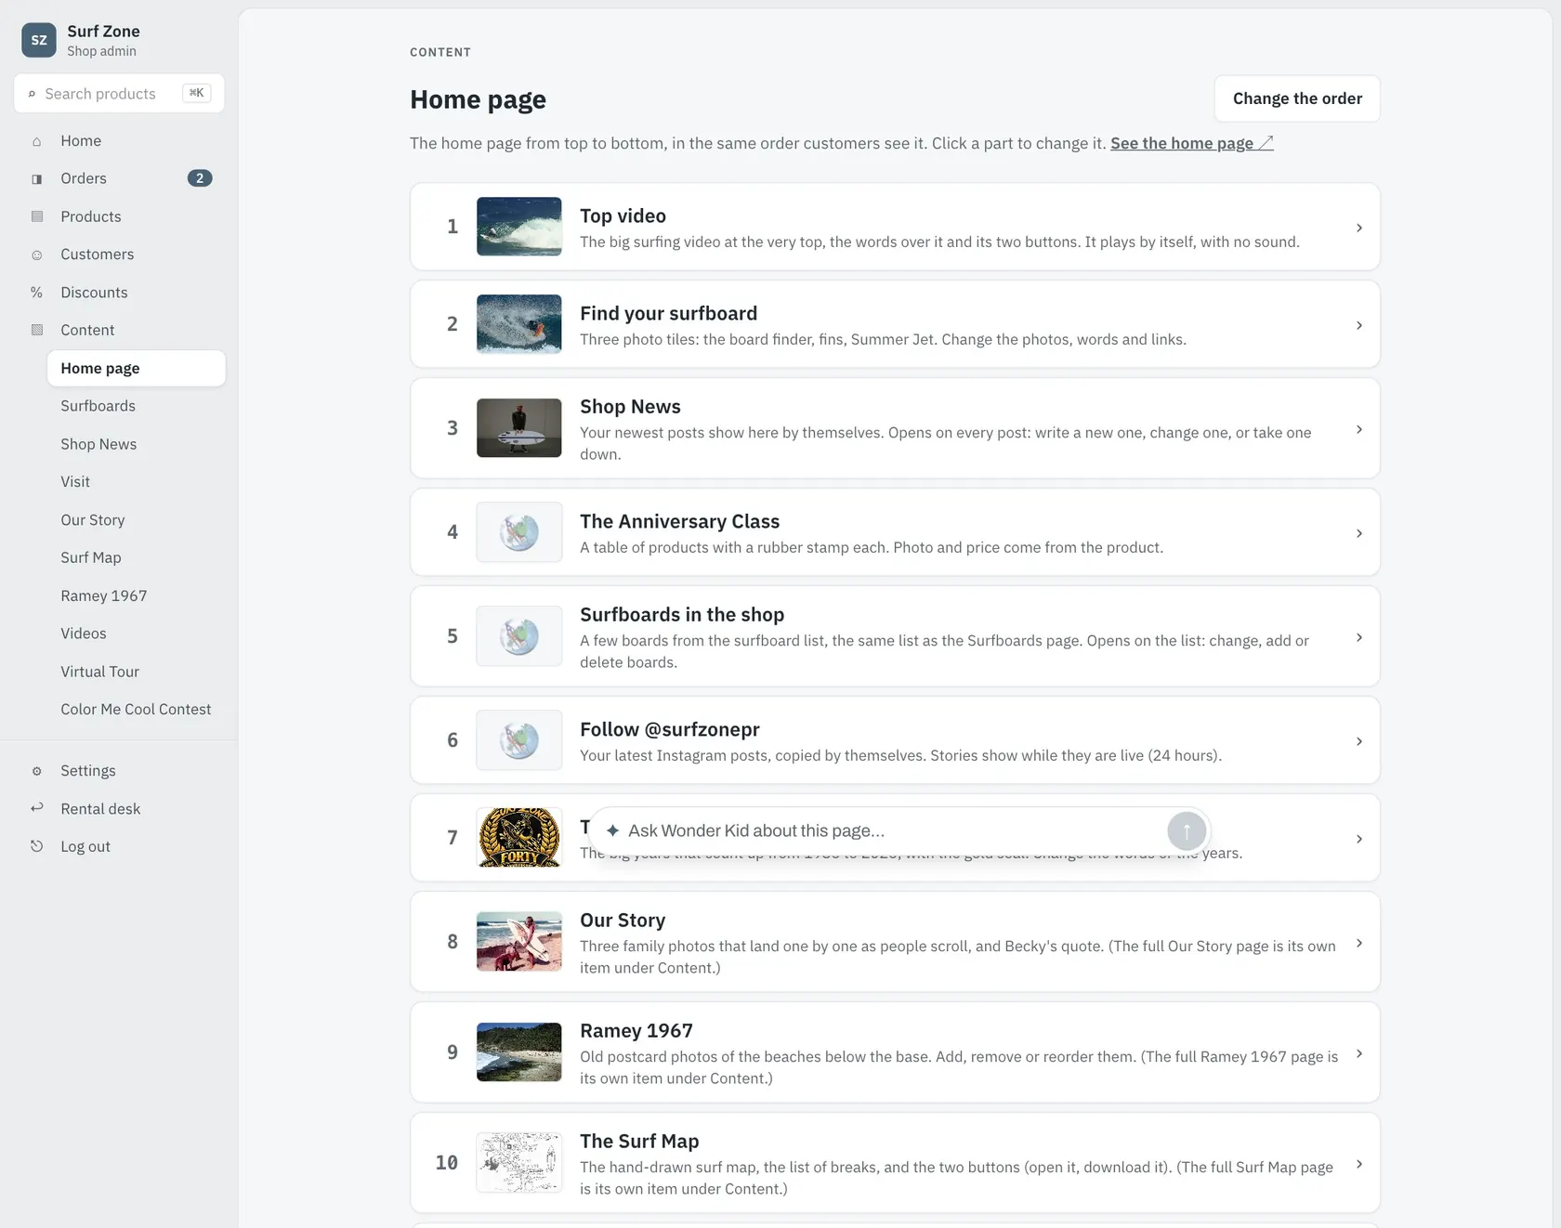Open Surfboards in the Content submenu
Screen dimensions: 1561x1228
point(136,406)
